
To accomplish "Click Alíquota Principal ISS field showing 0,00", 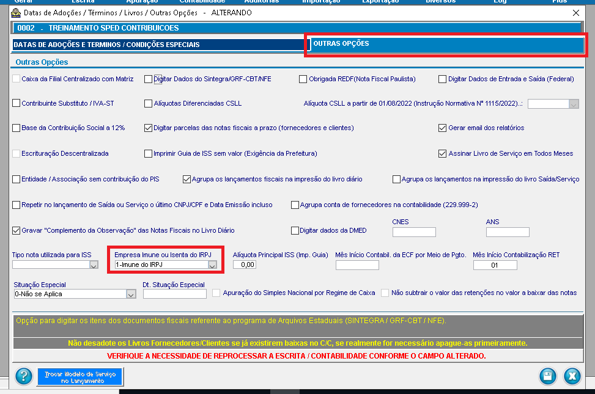I will (x=245, y=264).
